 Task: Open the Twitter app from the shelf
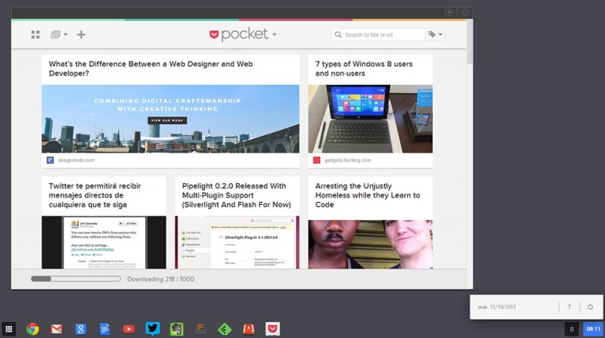(153, 329)
